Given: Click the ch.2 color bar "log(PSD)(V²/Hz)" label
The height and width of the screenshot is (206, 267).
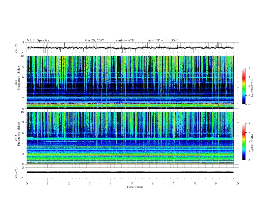Looking at the screenshot, I should pos(252,143).
